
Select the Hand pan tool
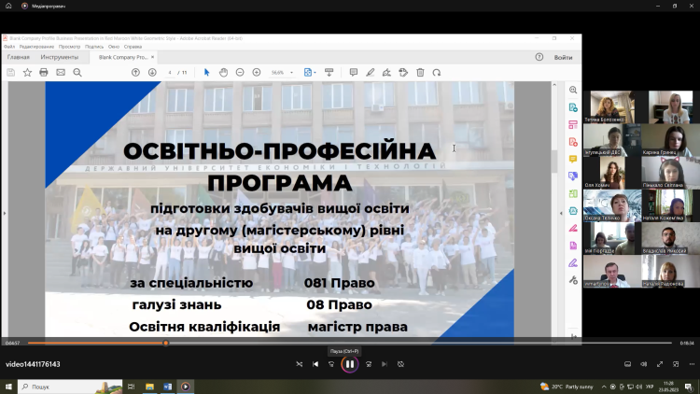(223, 72)
